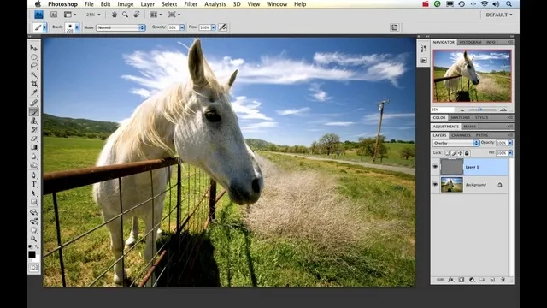Viewport: 547px width, 308px height.
Task: Select the Move tool
Action: tap(34, 48)
